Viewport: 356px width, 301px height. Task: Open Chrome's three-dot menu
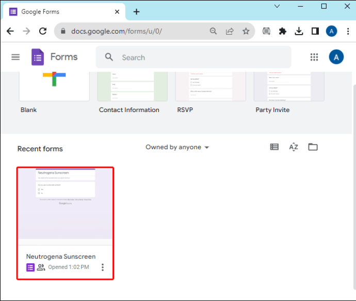pos(348,31)
